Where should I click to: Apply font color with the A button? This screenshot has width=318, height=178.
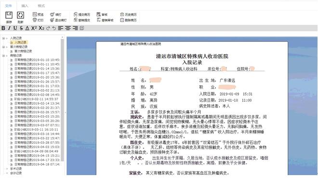[x=27, y=28]
